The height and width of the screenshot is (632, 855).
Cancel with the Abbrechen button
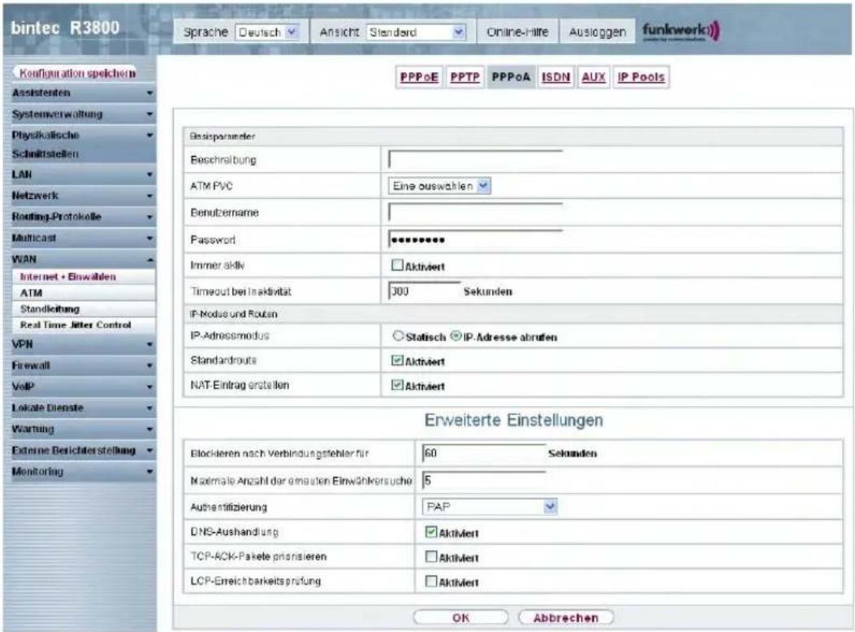tap(565, 617)
